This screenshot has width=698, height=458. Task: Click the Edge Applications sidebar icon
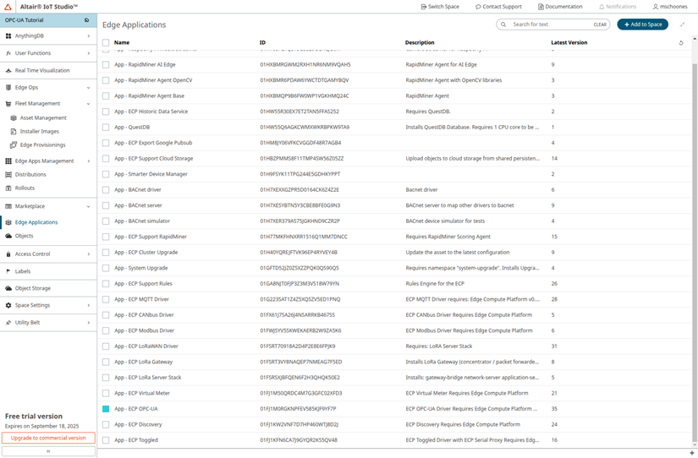pyautogui.click(x=8, y=222)
